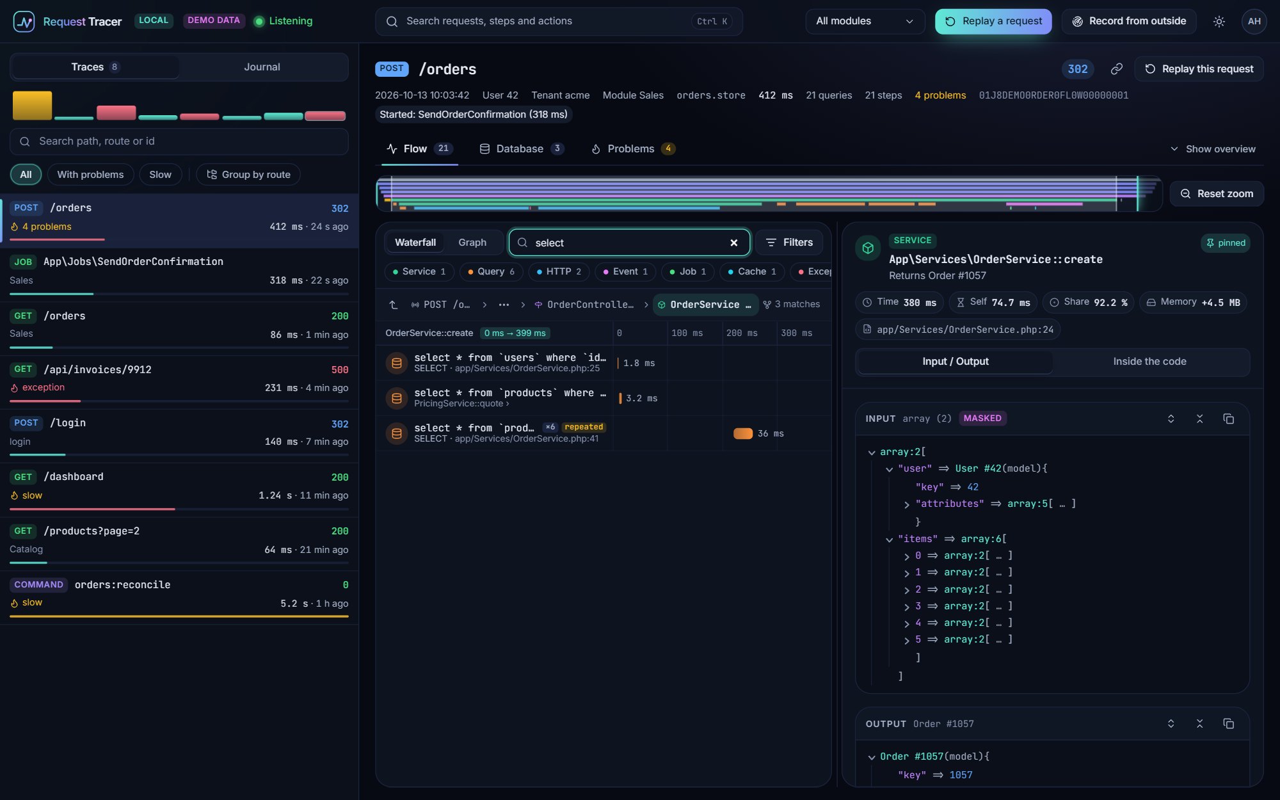The image size is (1280, 800).
Task: Enable the With problems trace filter
Action: coord(90,175)
